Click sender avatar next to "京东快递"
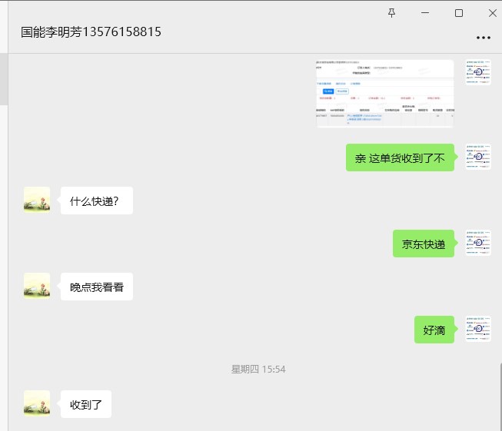 coord(479,244)
